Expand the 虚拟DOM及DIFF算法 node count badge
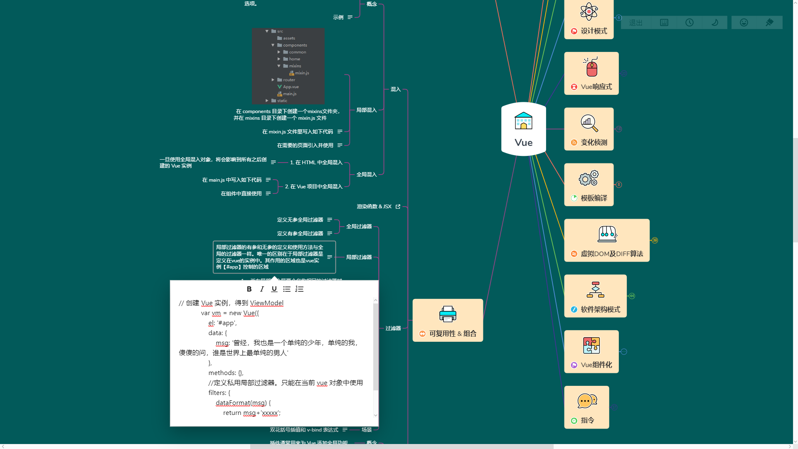 pos(655,240)
